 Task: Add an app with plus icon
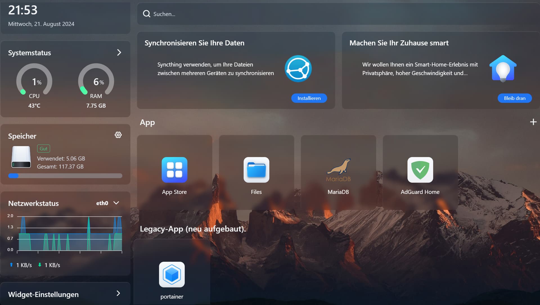pos(533,122)
